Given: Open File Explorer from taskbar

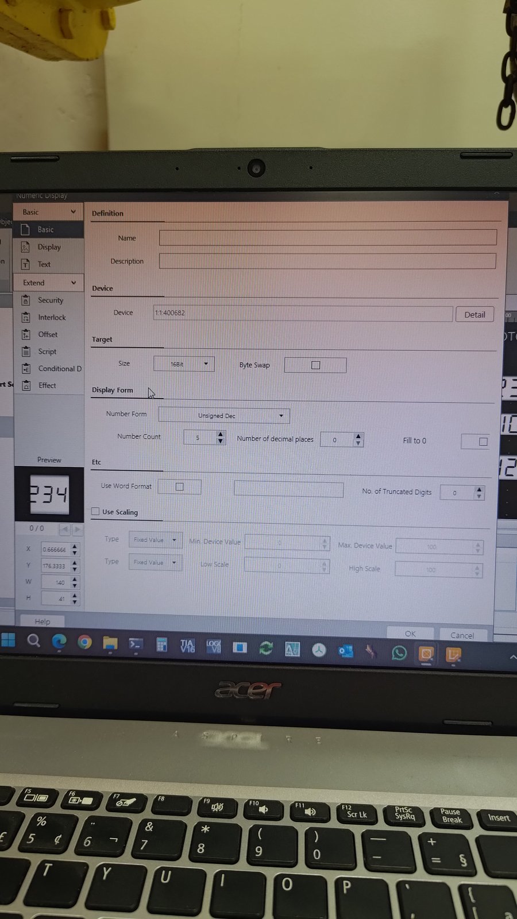Looking at the screenshot, I should (110, 643).
